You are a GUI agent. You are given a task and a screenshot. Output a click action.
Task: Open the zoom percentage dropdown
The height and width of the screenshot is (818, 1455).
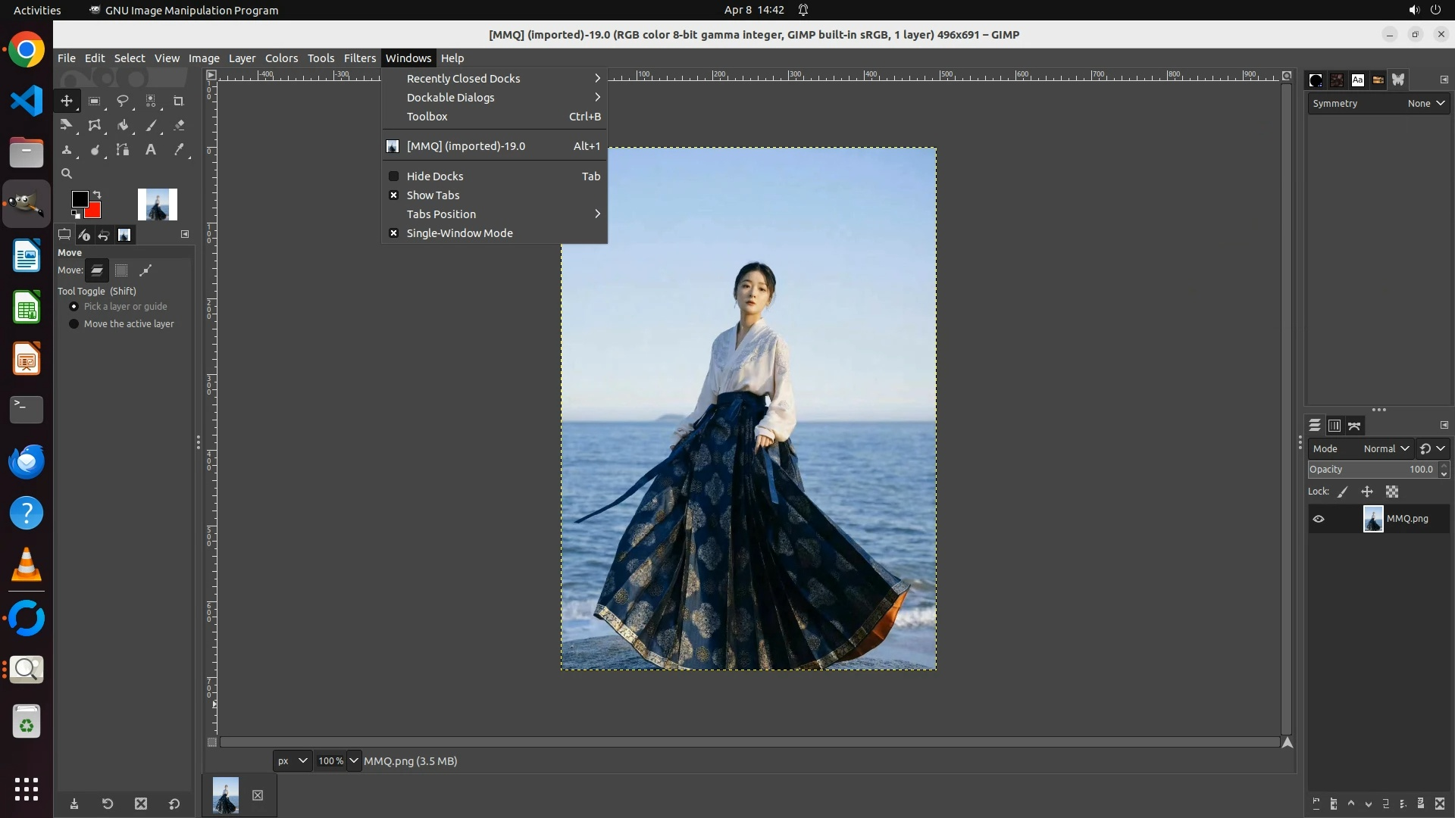coord(353,760)
